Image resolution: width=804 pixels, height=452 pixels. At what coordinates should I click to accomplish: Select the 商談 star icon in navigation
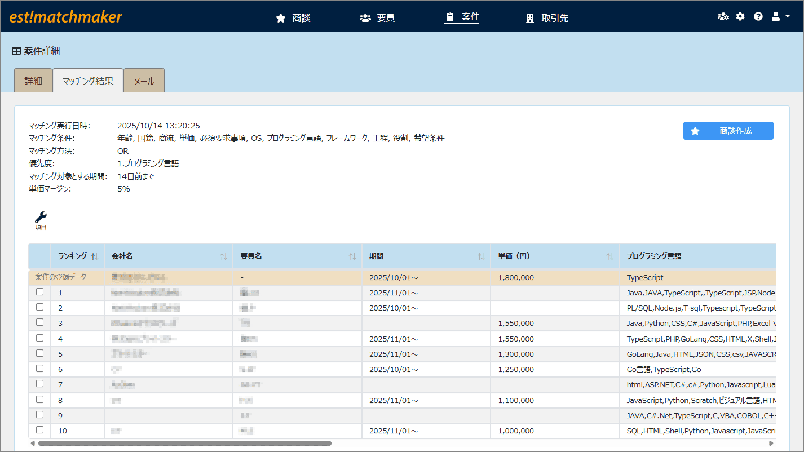[x=281, y=17]
